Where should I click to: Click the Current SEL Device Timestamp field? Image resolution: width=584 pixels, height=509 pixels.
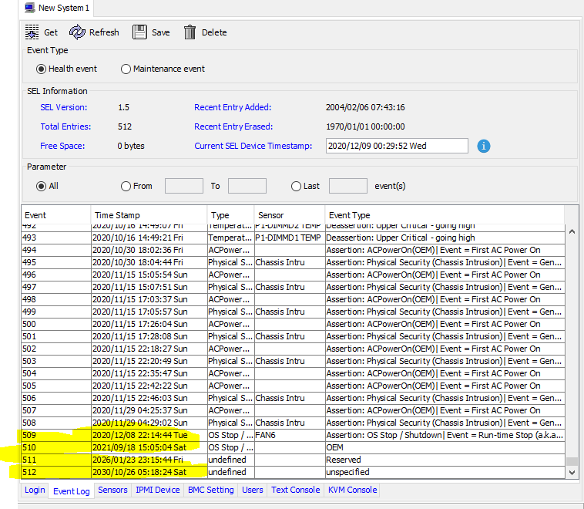click(397, 146)
